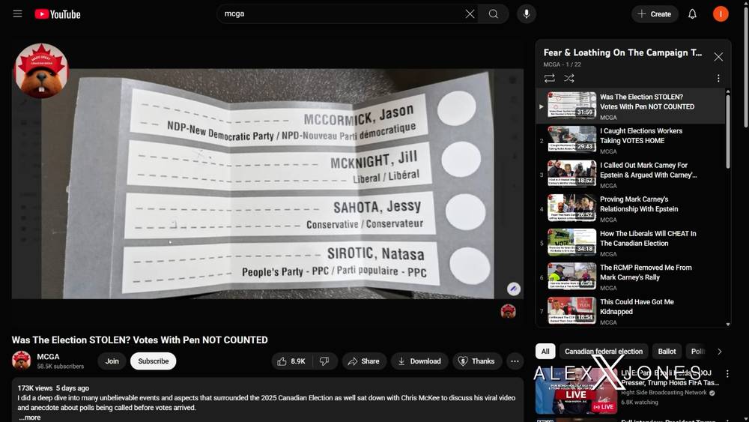Like the video with 8.9K likes
The image size is (749, 422).
(292, 361)
